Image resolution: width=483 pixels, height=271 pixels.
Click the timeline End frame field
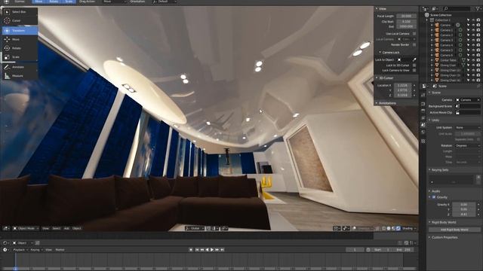point(403,250)
